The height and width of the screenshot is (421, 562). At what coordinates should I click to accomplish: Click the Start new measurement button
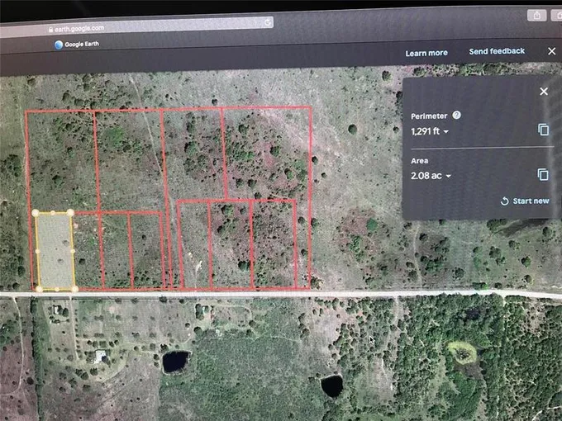525,201
